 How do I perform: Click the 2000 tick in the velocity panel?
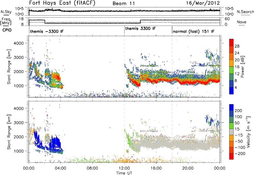click(x=18, y=137)
